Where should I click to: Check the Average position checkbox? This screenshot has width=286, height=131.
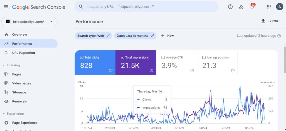204,57
